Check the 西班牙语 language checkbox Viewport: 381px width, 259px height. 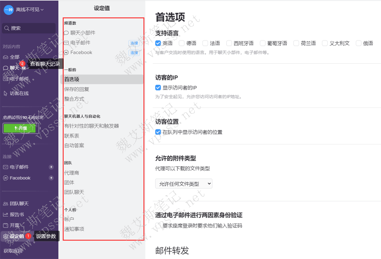(x=229, y=43)
